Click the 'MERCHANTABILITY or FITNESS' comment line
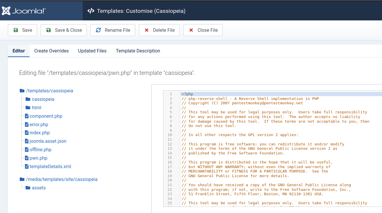Screen dimensions: 382x213 coord(255,171)
